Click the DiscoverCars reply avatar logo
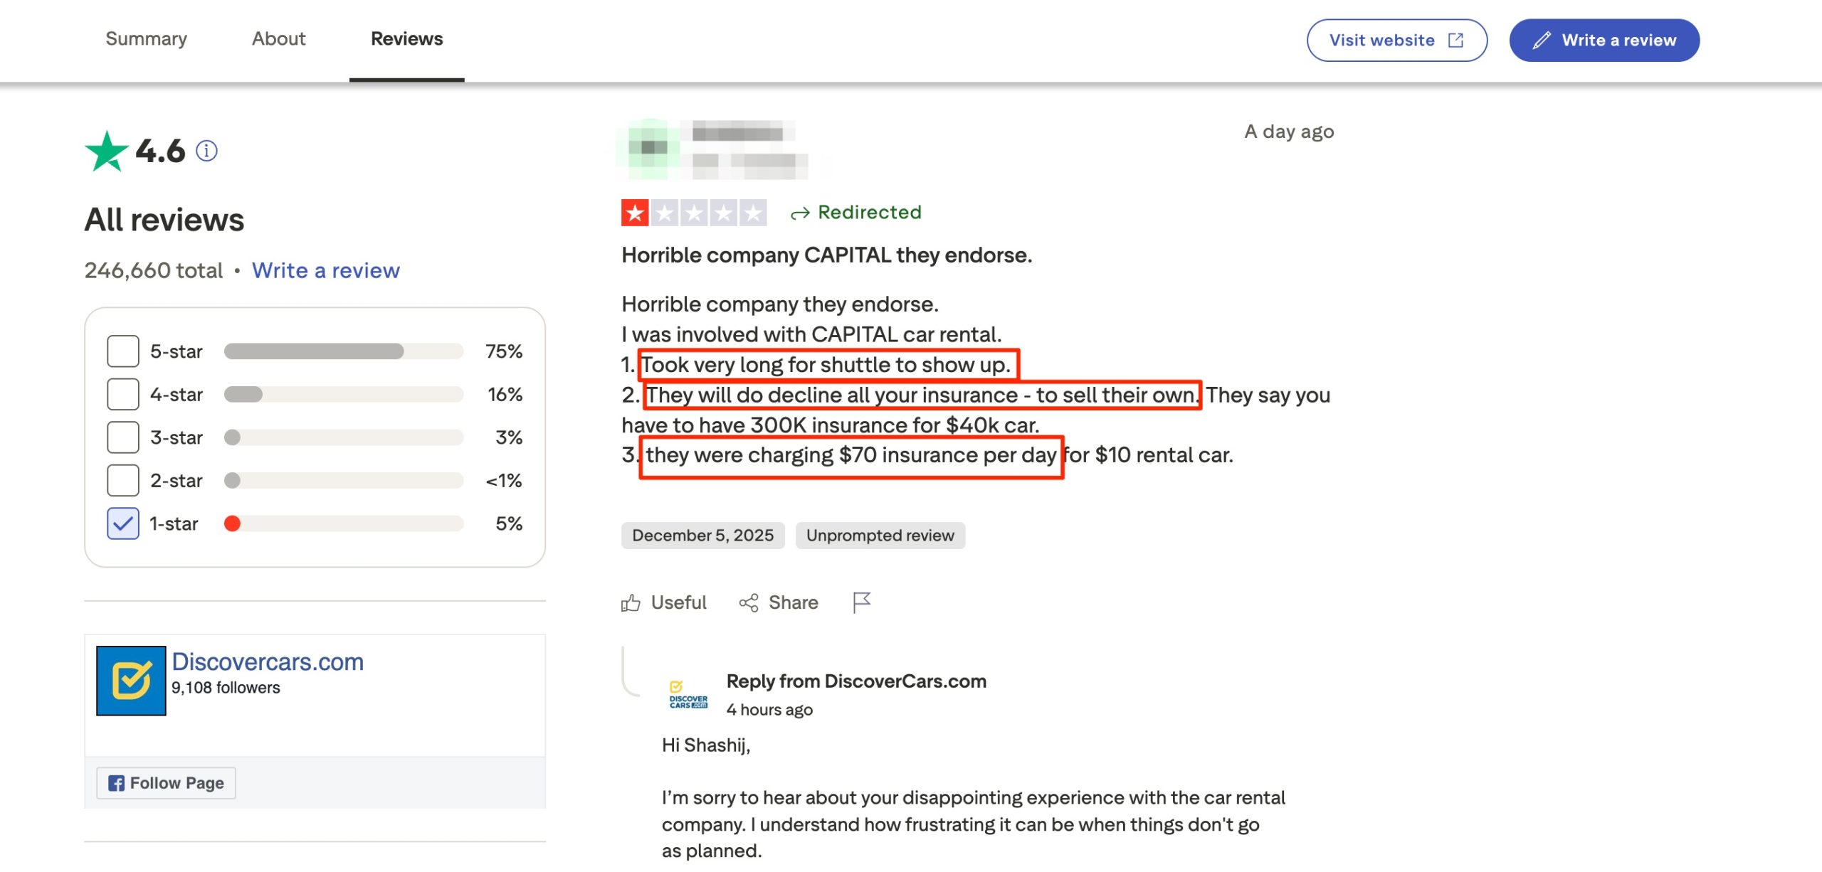Screen dimensions: 1822x872 (688, 696)
